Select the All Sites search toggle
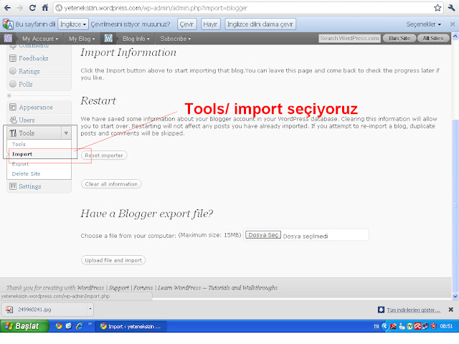The image size is (459, 344). tap(433, 38)
